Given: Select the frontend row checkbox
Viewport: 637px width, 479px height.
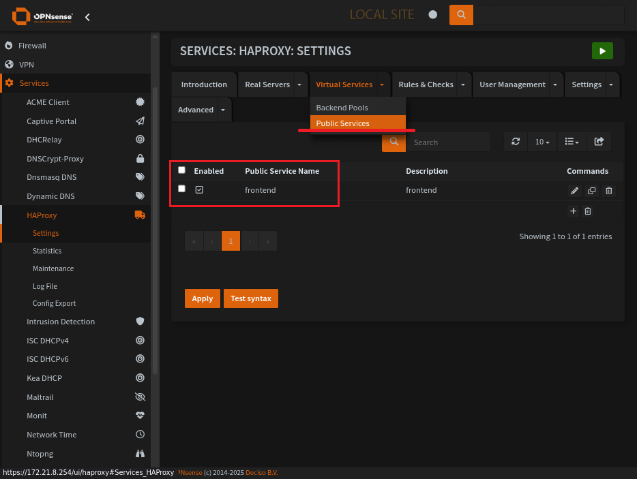Looking at the screenshot, I should 181,189.
